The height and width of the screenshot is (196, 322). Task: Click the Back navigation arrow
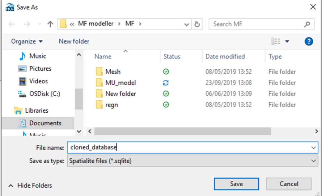pos(12,24)
